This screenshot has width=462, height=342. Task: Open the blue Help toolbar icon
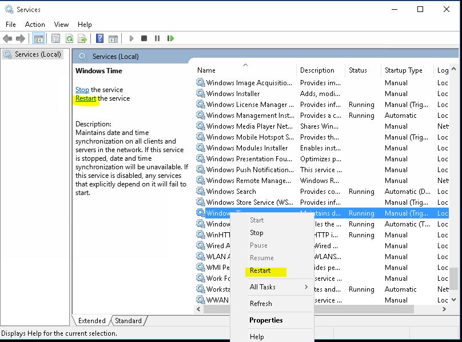click(x=99, y=38)
